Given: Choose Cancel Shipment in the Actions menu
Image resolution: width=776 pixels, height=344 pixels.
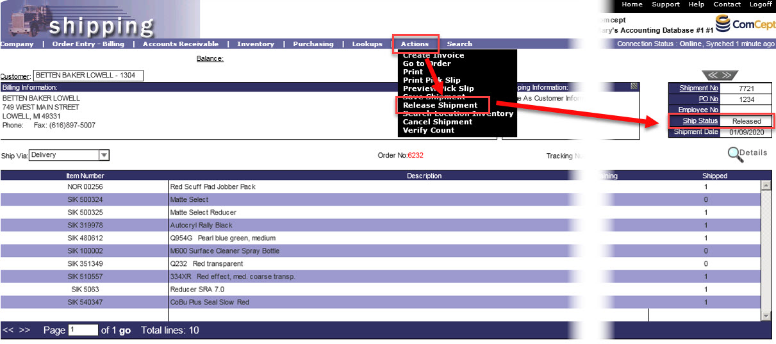Looking at the screenshot, I should tap(437, 122).
